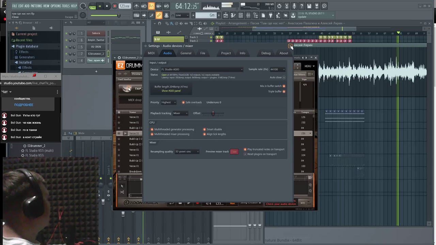
Task: Click the Save project floppy icon
Action: pos(309,6)
